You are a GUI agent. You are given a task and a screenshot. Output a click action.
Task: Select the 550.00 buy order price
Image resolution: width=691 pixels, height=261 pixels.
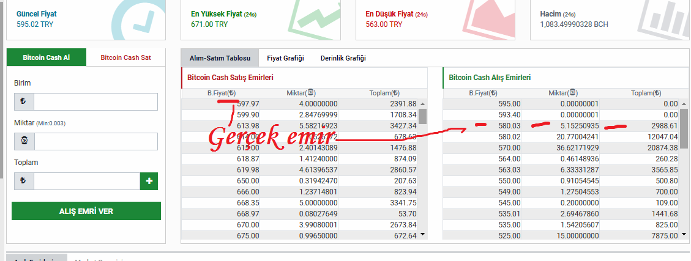(x=509, y=180)
